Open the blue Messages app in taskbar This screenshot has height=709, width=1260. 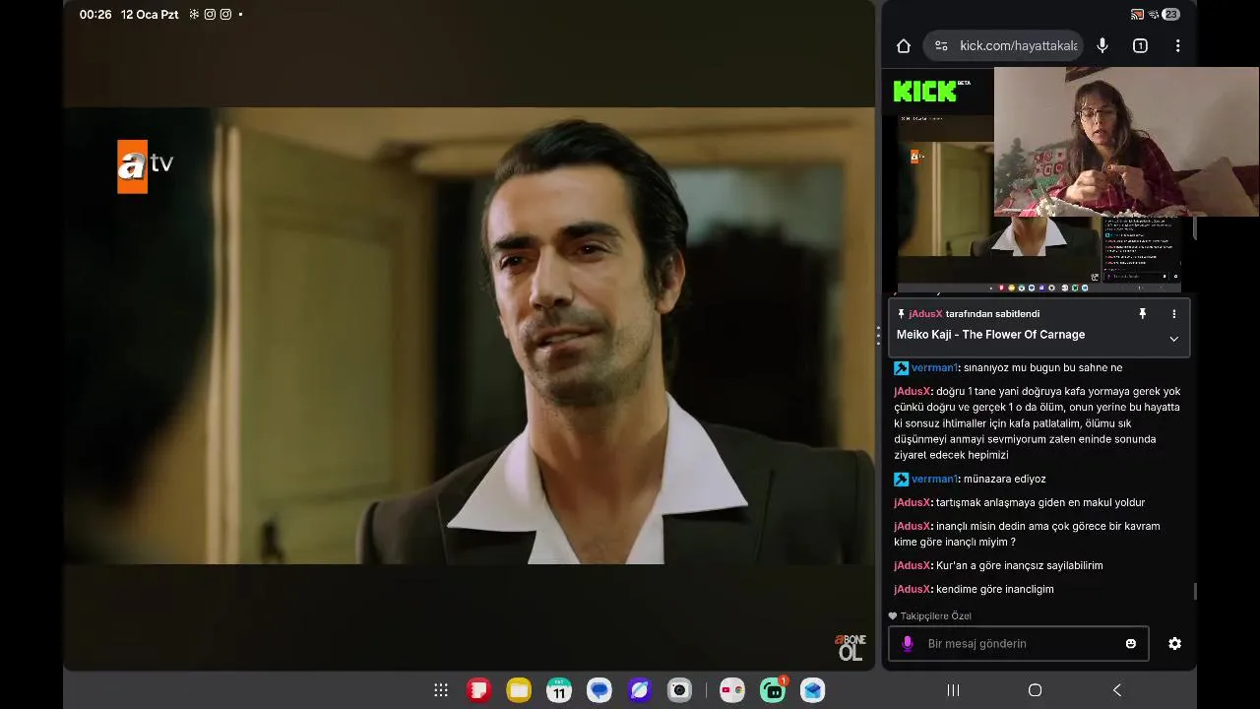(x=599, y=690)
